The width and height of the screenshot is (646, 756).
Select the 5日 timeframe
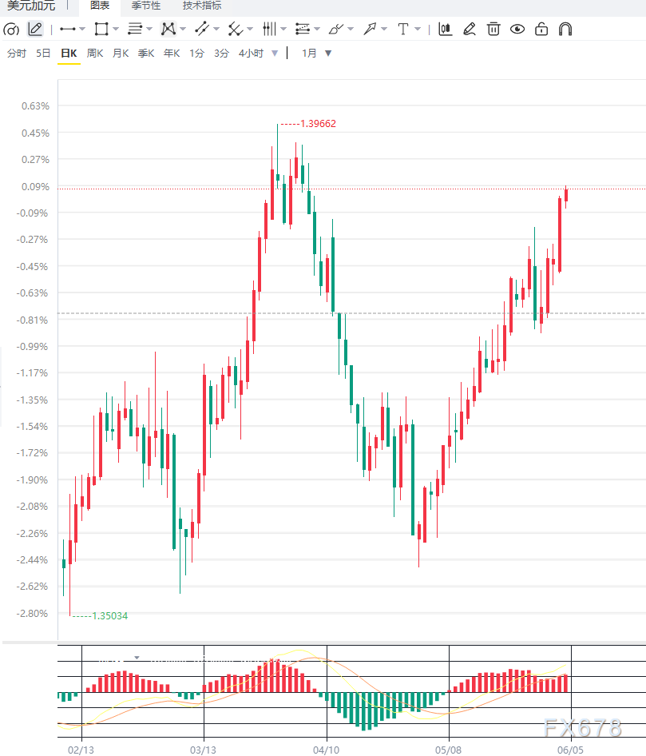tap(43, 53)
